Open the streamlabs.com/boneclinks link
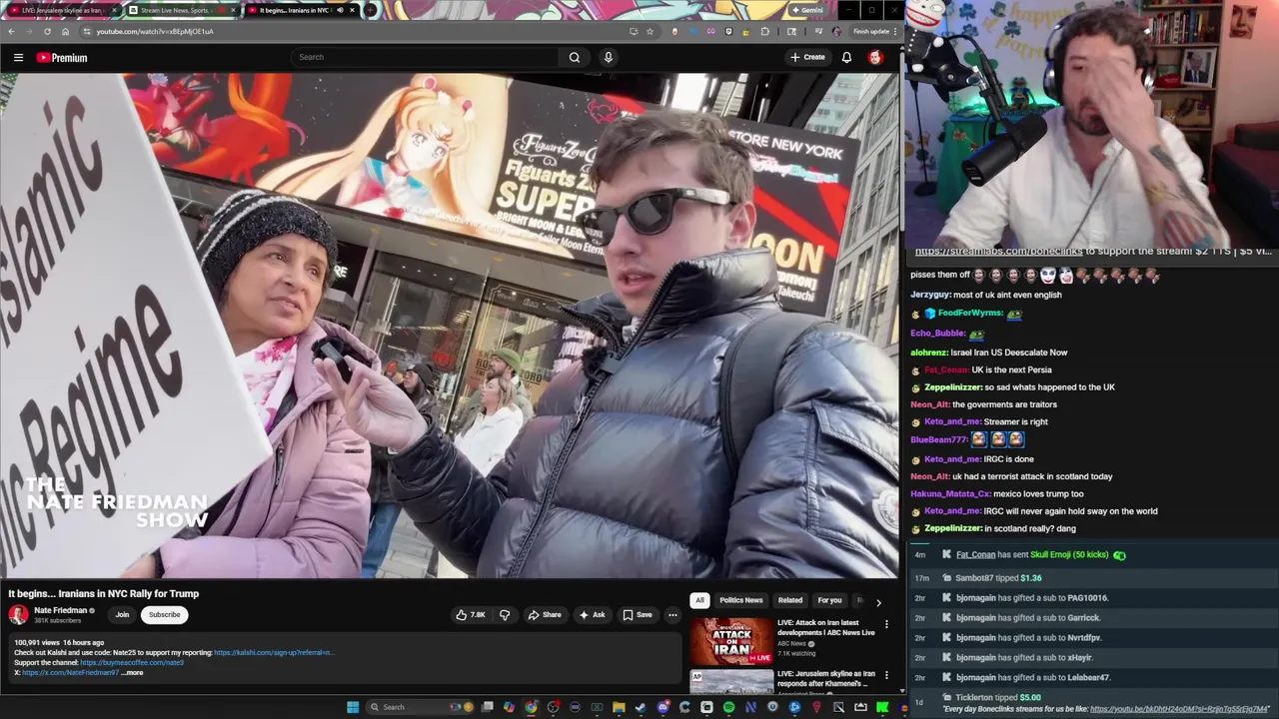This screenshot has width=1279, height=719. click(999, 252)
